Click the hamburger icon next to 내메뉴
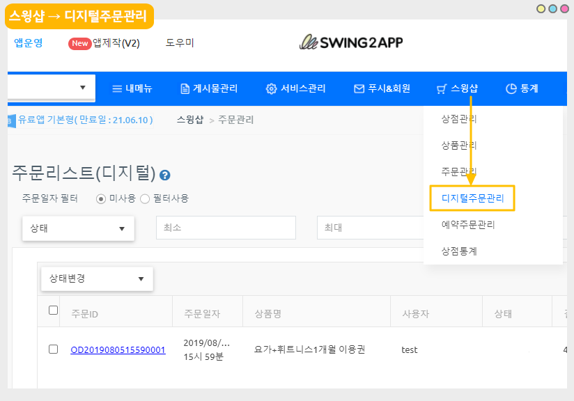Image resolution: width=574 pixels, height=401 pixels. tap(117, 88)
